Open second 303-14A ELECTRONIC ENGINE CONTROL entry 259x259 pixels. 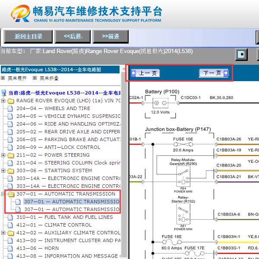tap(68, 186)
